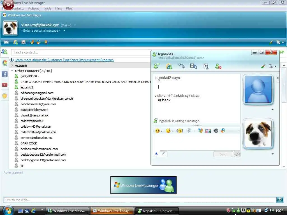The image size is (287, 215).
Task: Click the video call icon in conversation toolbar
Action: (x=193, y=66)
